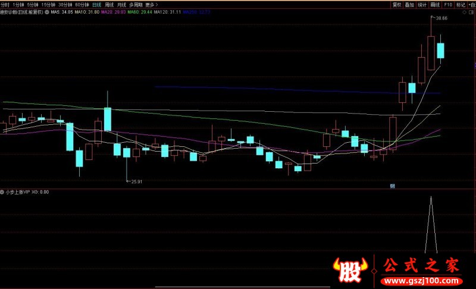The image size is (476, 289).
Task: Toggle the side panel icon
Action: tap(471, 12)
